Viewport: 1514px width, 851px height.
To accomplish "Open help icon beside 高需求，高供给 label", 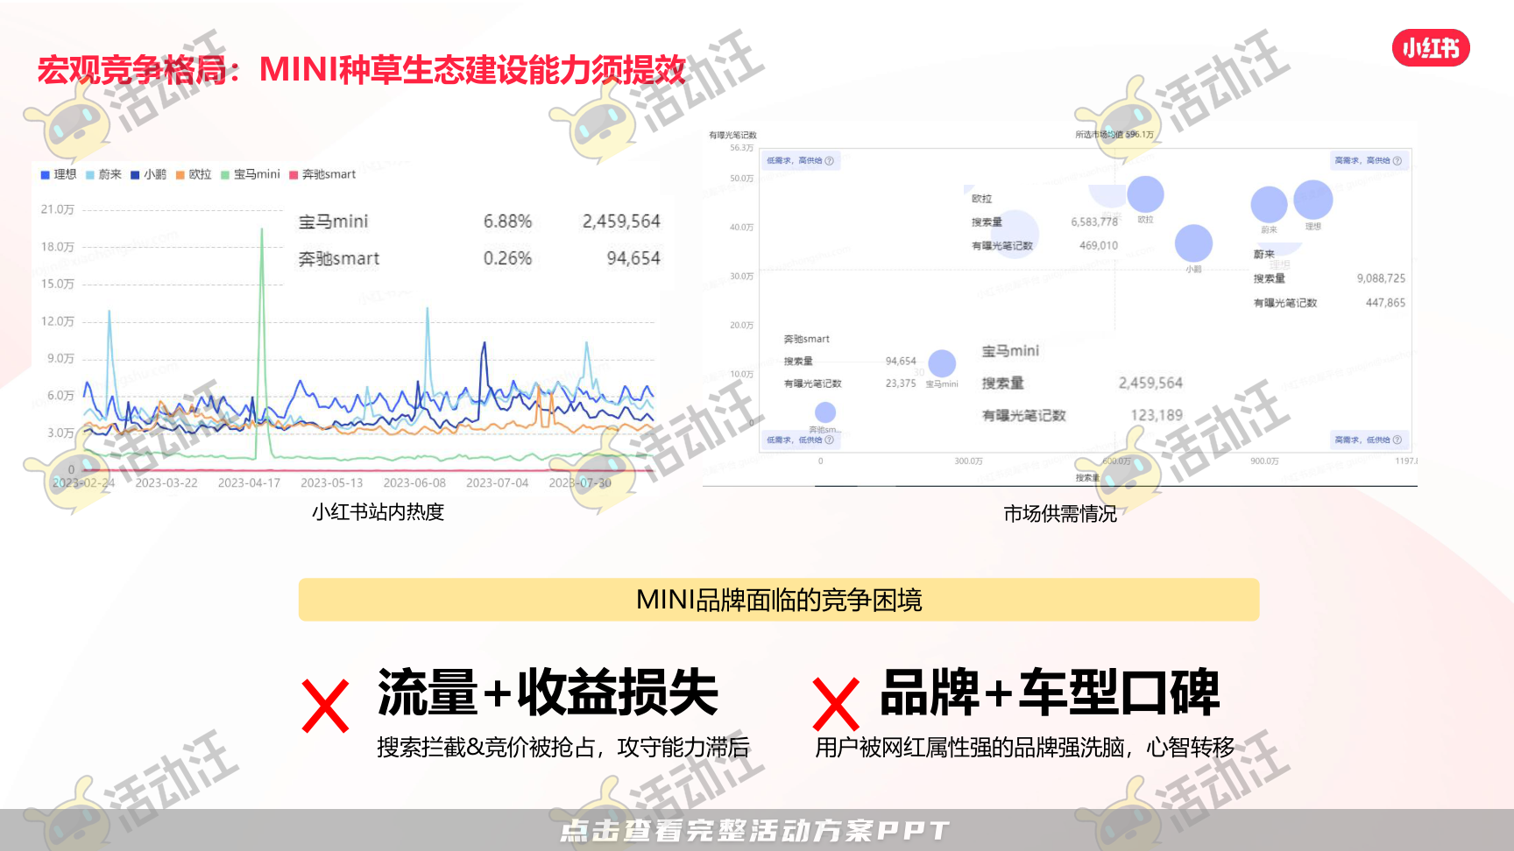I will pos(1397,161).
